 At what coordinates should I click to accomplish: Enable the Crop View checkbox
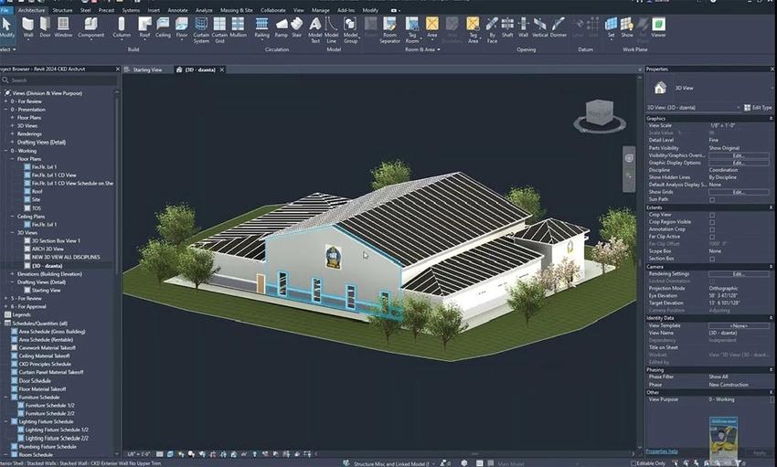[712, 215]
